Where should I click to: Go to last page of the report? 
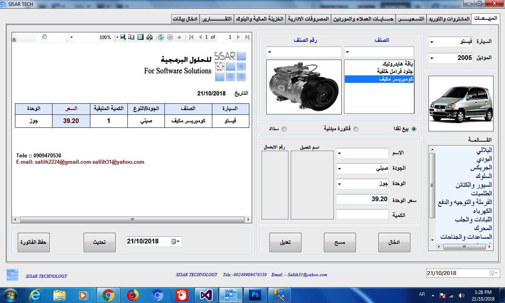[247, 37]
